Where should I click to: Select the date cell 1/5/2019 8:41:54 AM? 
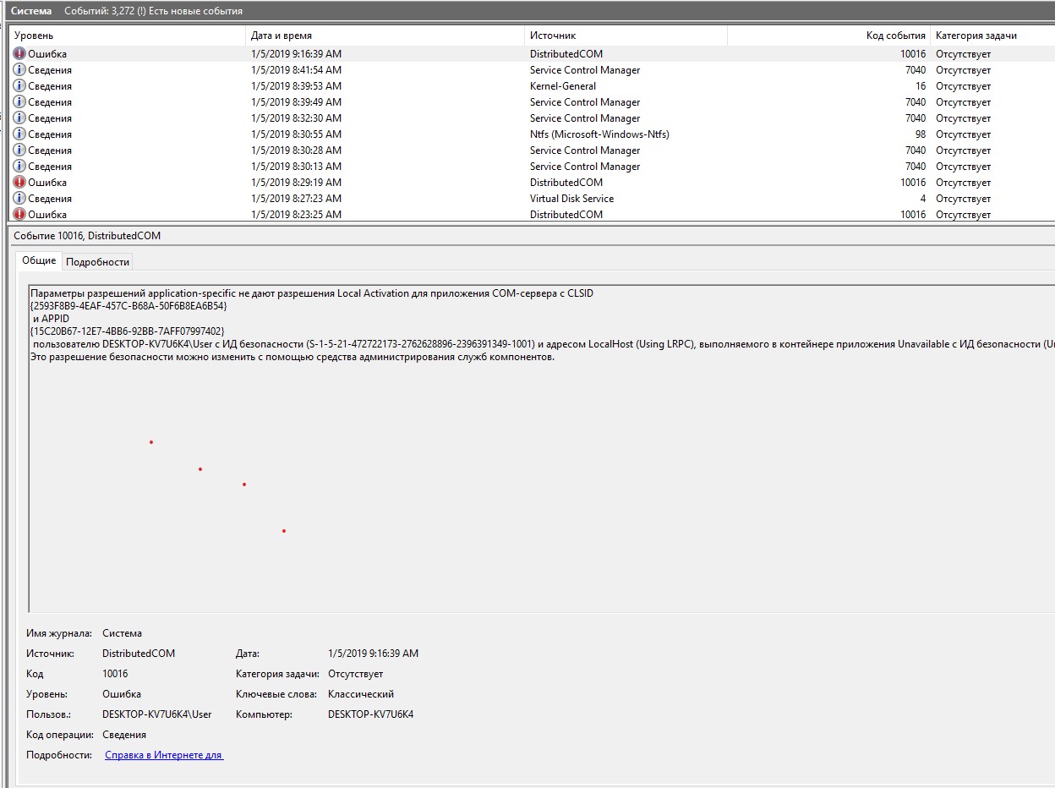[x=297, y=70]
